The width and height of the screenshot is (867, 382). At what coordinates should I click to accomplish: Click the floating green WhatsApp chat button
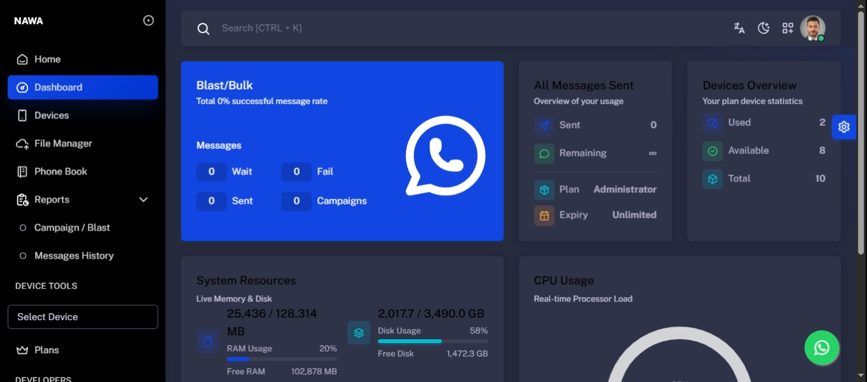(x=822, y=348)
